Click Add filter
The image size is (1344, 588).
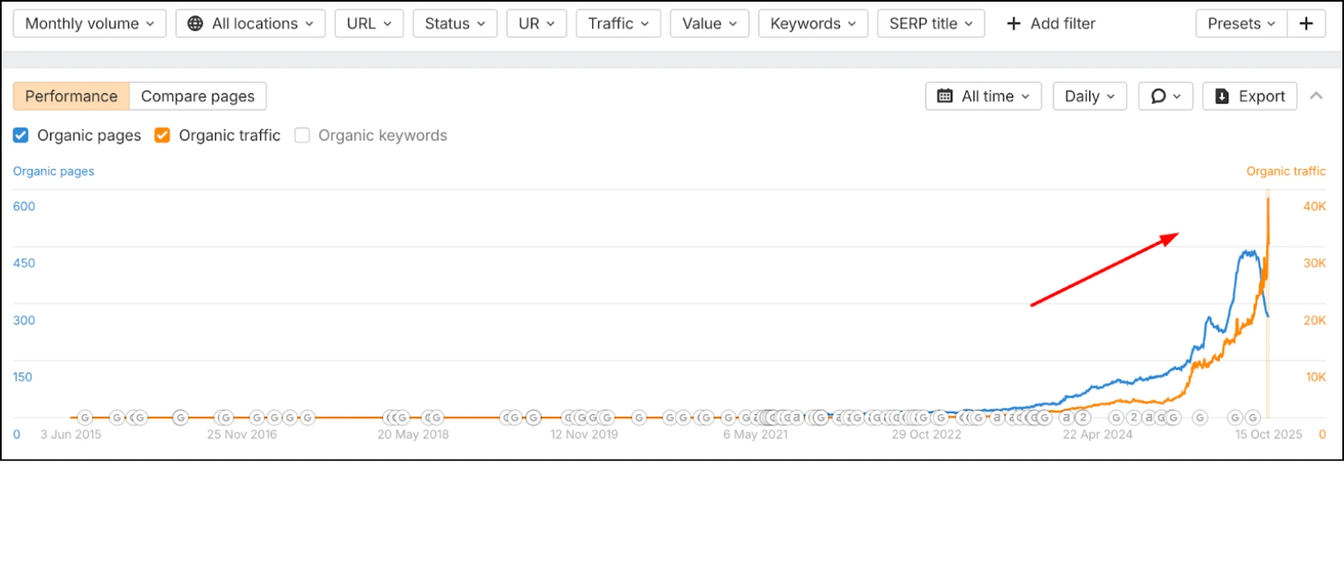[1051, 24]
